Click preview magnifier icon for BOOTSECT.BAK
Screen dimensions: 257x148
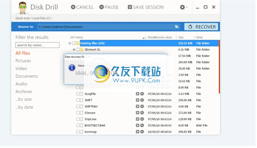coord(142,125)
